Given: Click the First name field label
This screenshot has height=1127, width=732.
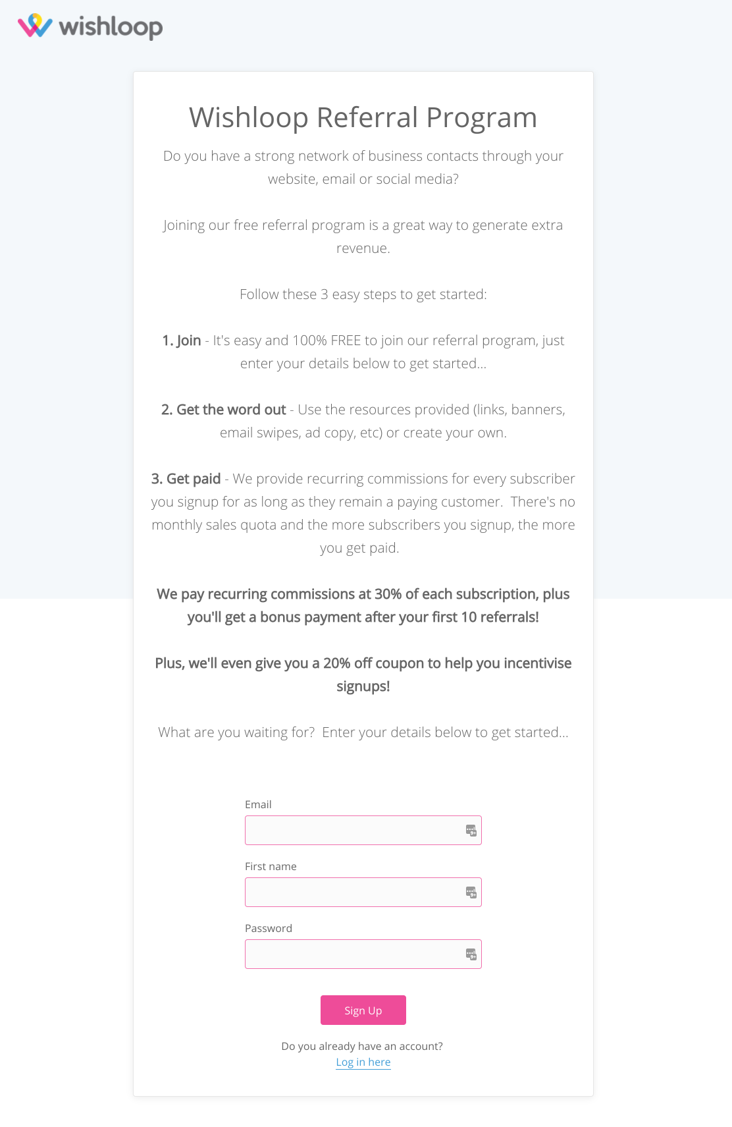Looking at the screenshot, I should tap(271, 866).
